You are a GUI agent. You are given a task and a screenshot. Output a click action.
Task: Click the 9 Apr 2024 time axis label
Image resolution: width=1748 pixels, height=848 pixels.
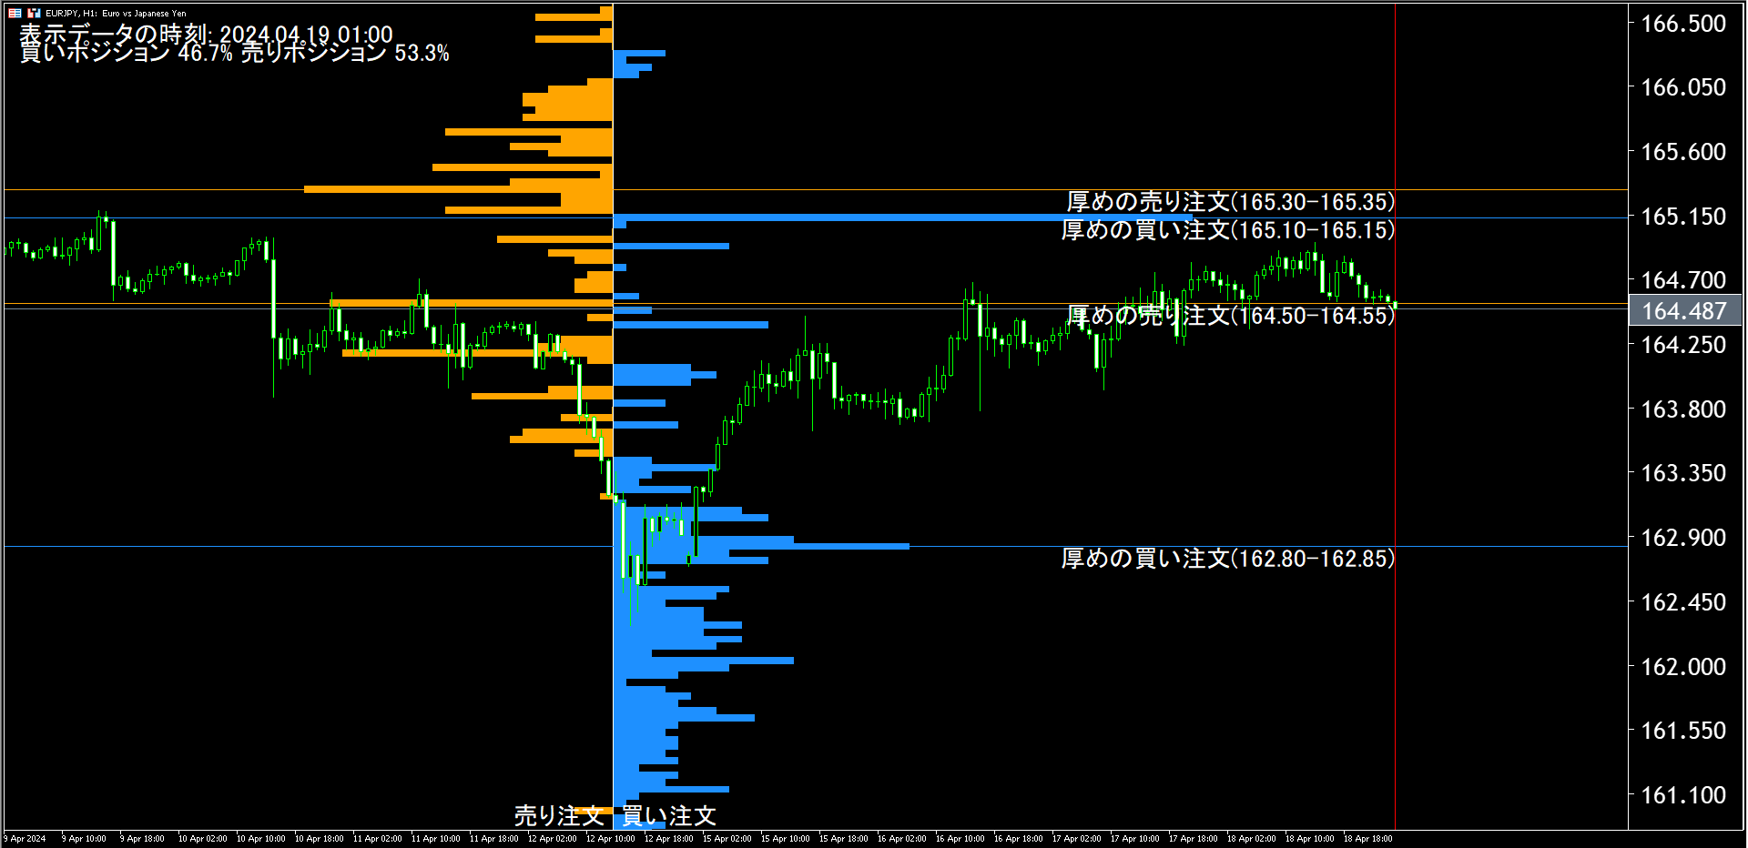pos(25,839)
